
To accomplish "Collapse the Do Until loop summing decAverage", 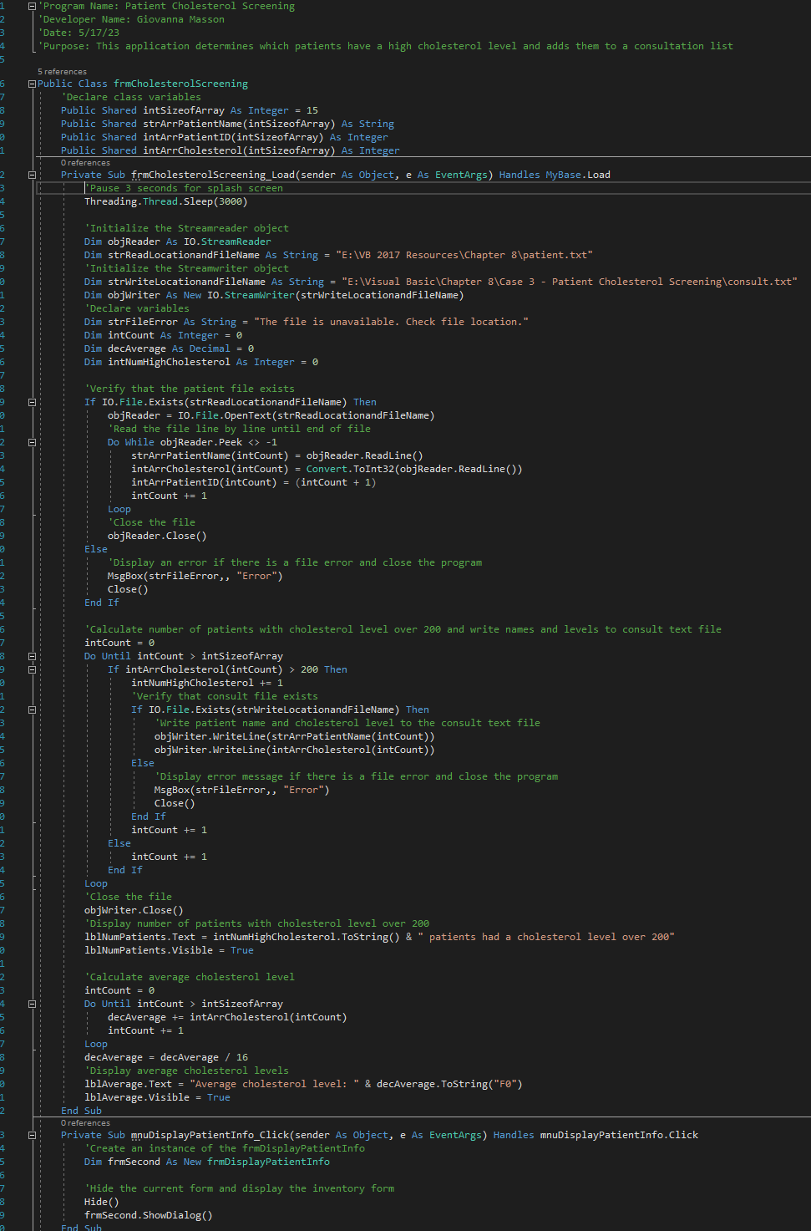I will click(x=32, y=1004).
